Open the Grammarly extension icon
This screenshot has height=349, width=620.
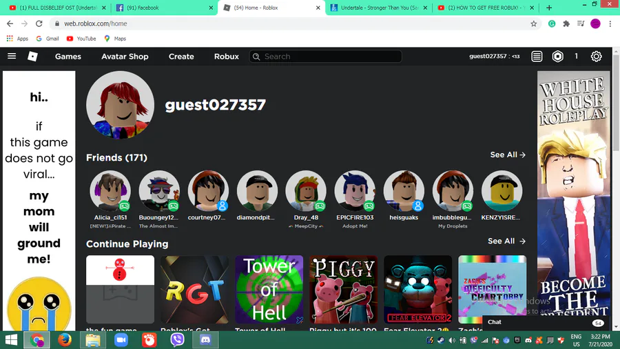click(x=552, y=23)
